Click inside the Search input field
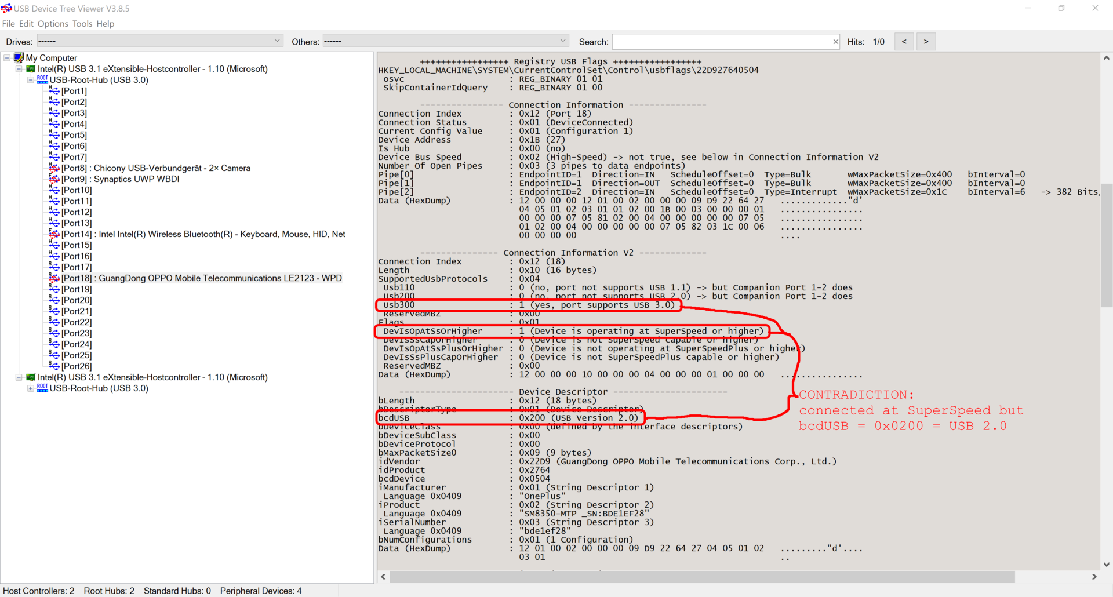The width and height of the screenshot is (1113, 597). click(722, 42)
